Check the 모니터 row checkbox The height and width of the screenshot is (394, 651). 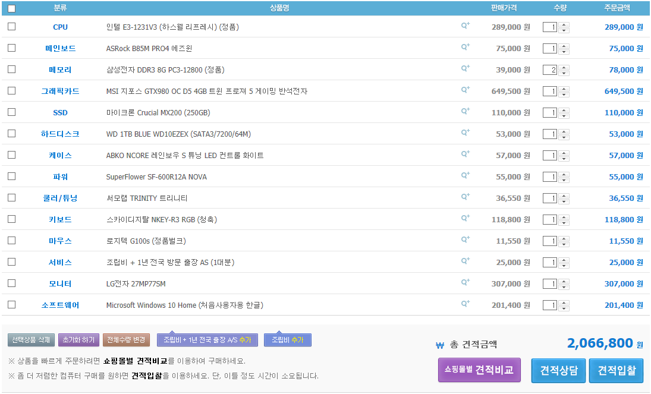[x=12, y=283]
